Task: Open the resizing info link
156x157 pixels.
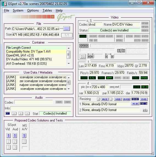Action: 145,110
